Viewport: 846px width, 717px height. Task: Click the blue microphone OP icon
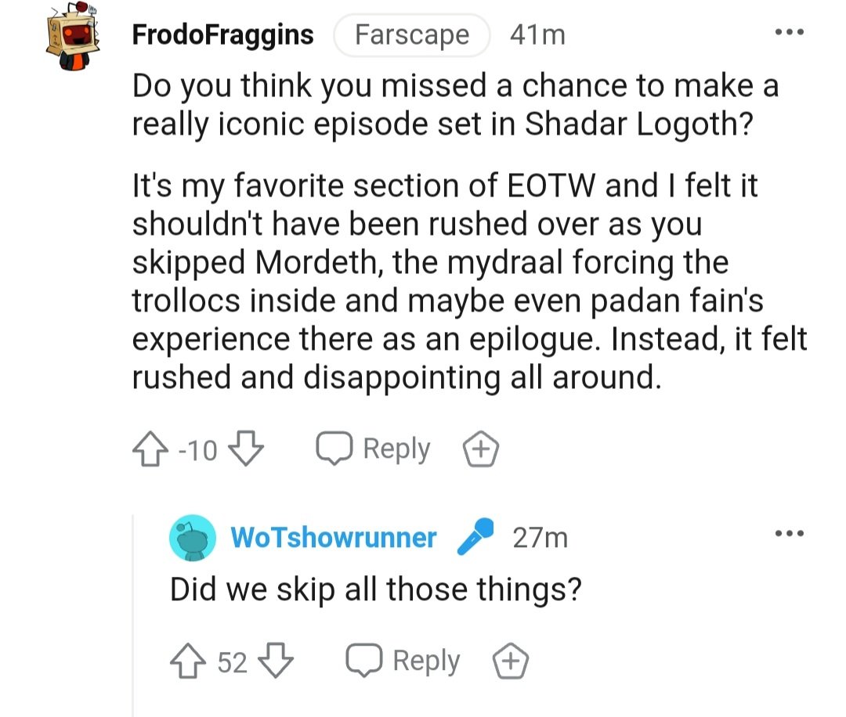(475, 536)
